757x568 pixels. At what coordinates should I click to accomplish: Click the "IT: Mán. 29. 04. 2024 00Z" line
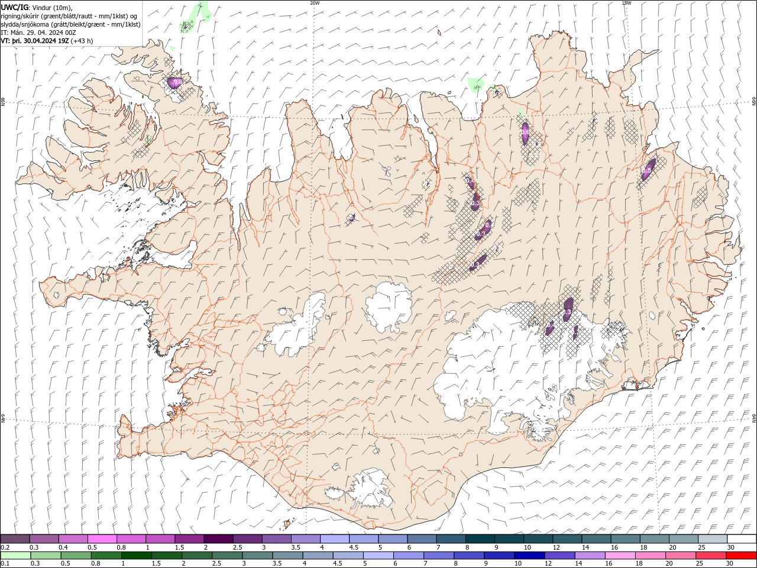coord(38,33)
